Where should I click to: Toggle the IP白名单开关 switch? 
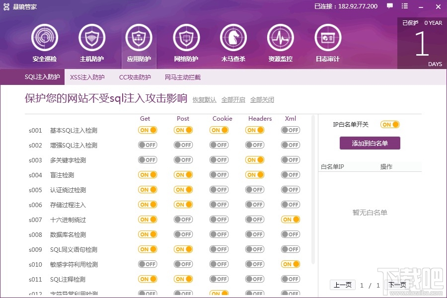point(390,125)
